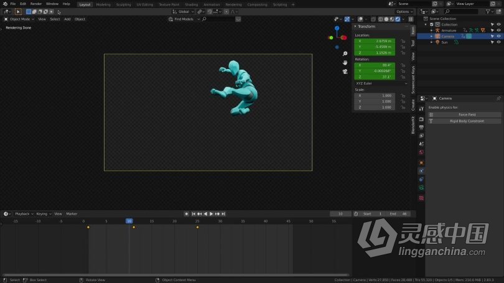
Task: Click the new View Layer icon
Action: [x=493, y=4]
